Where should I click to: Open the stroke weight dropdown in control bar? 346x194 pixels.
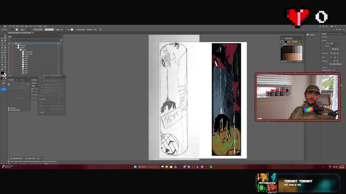tap(32, 30)
